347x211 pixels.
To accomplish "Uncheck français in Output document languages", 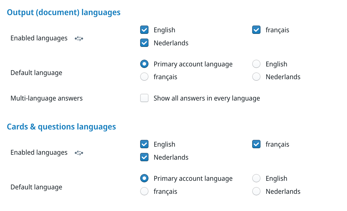I will click(x=256, y=30).
